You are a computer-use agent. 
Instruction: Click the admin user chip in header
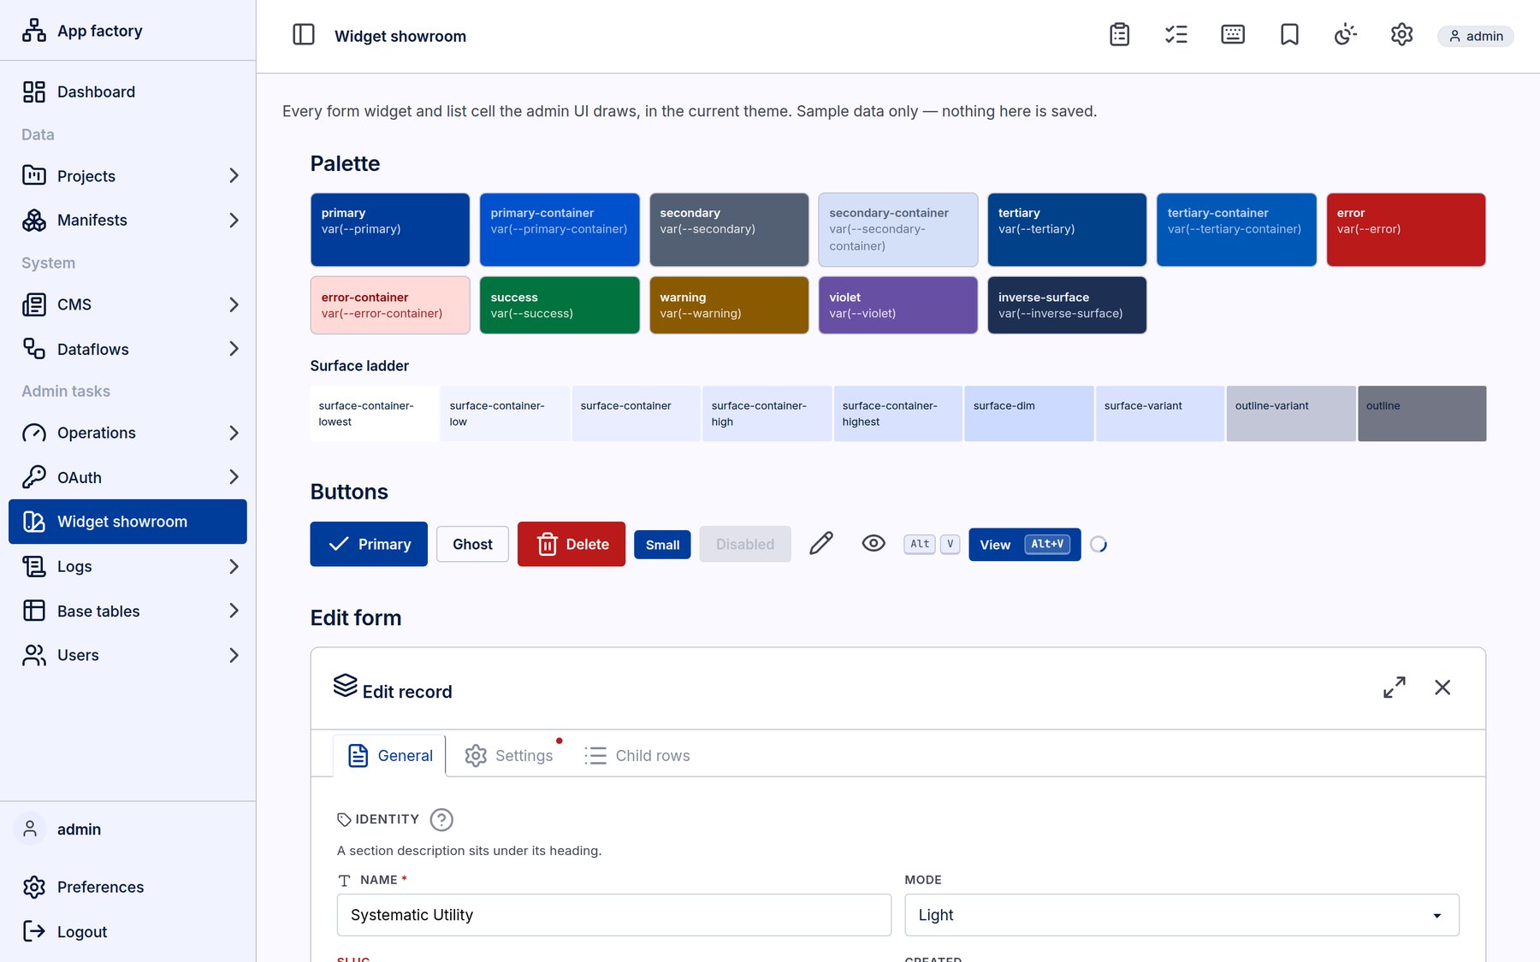point(1476,36)
